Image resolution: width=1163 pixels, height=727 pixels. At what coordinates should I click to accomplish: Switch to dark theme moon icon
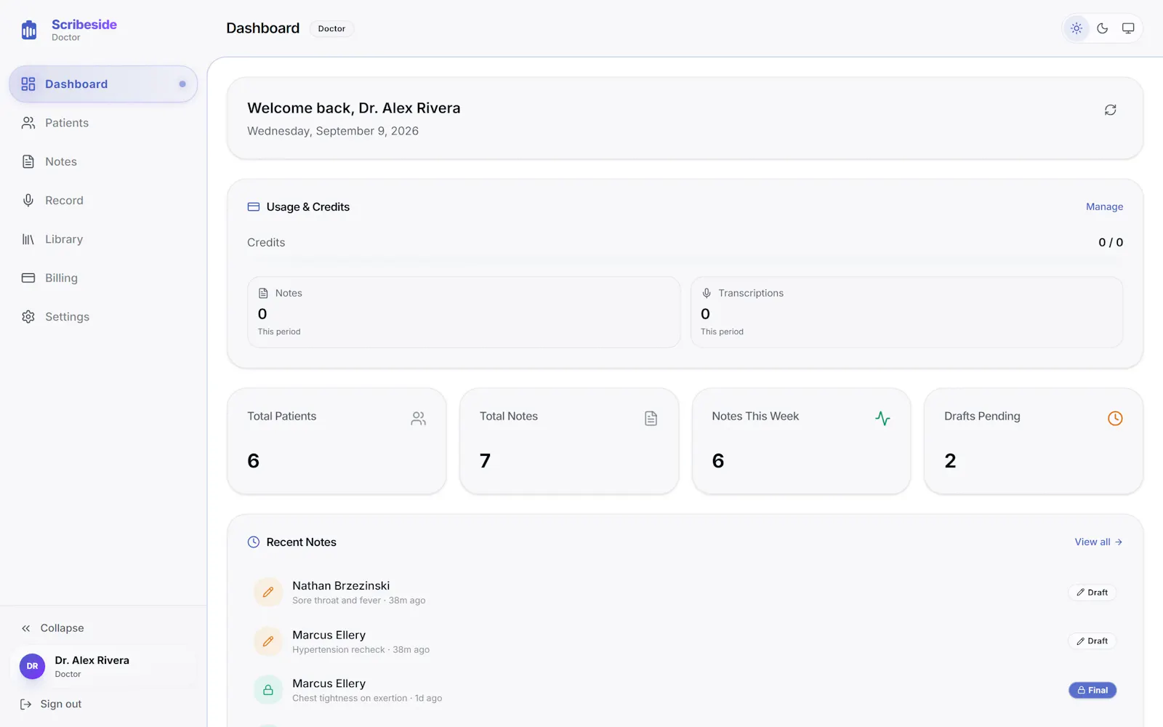[x=1103, y=28]
